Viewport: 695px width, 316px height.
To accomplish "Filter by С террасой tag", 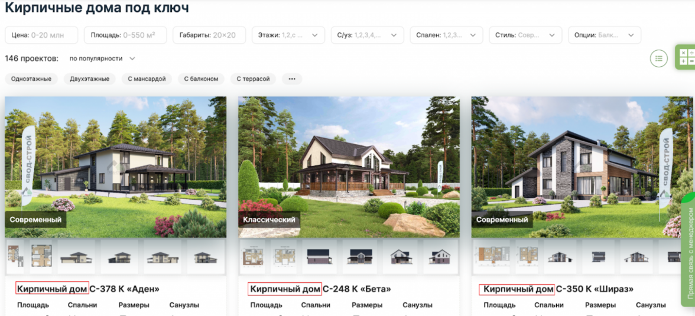I will click(253, 79).
